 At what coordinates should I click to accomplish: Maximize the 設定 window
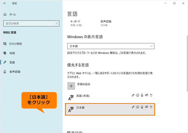click(175, 3)
